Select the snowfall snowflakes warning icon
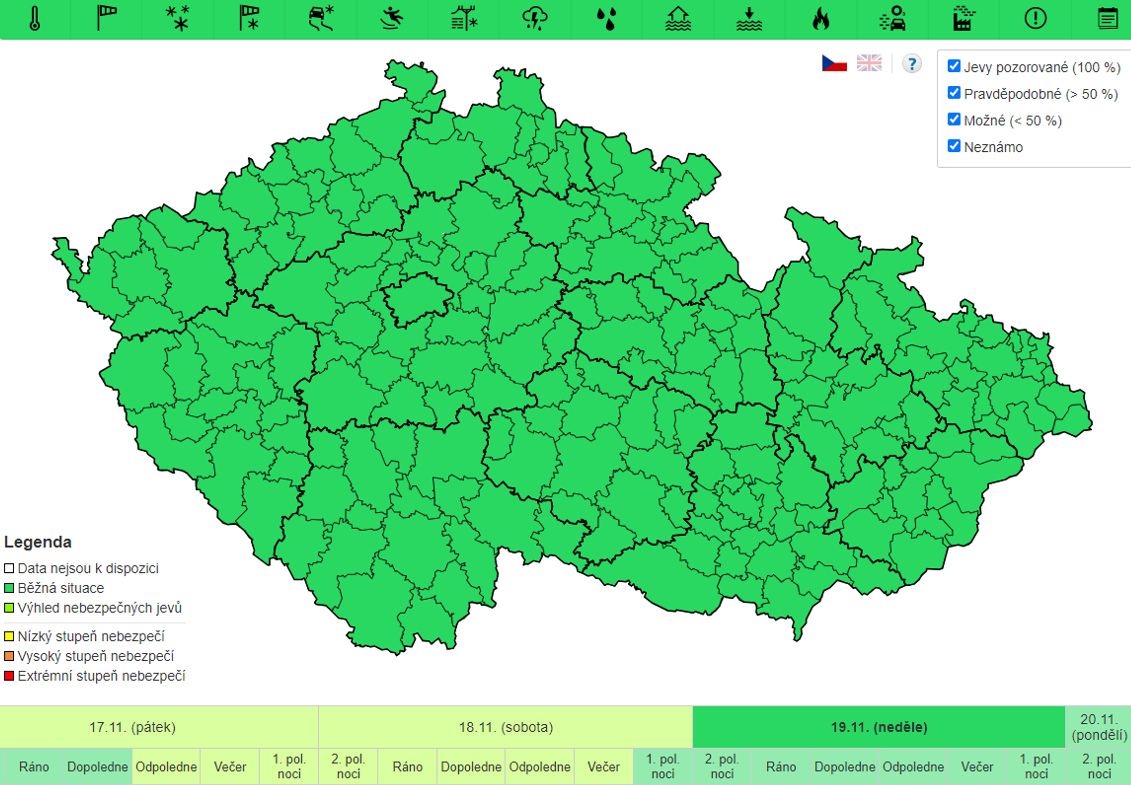Screen dimensions: 1131x785 [x=178, y=19]
